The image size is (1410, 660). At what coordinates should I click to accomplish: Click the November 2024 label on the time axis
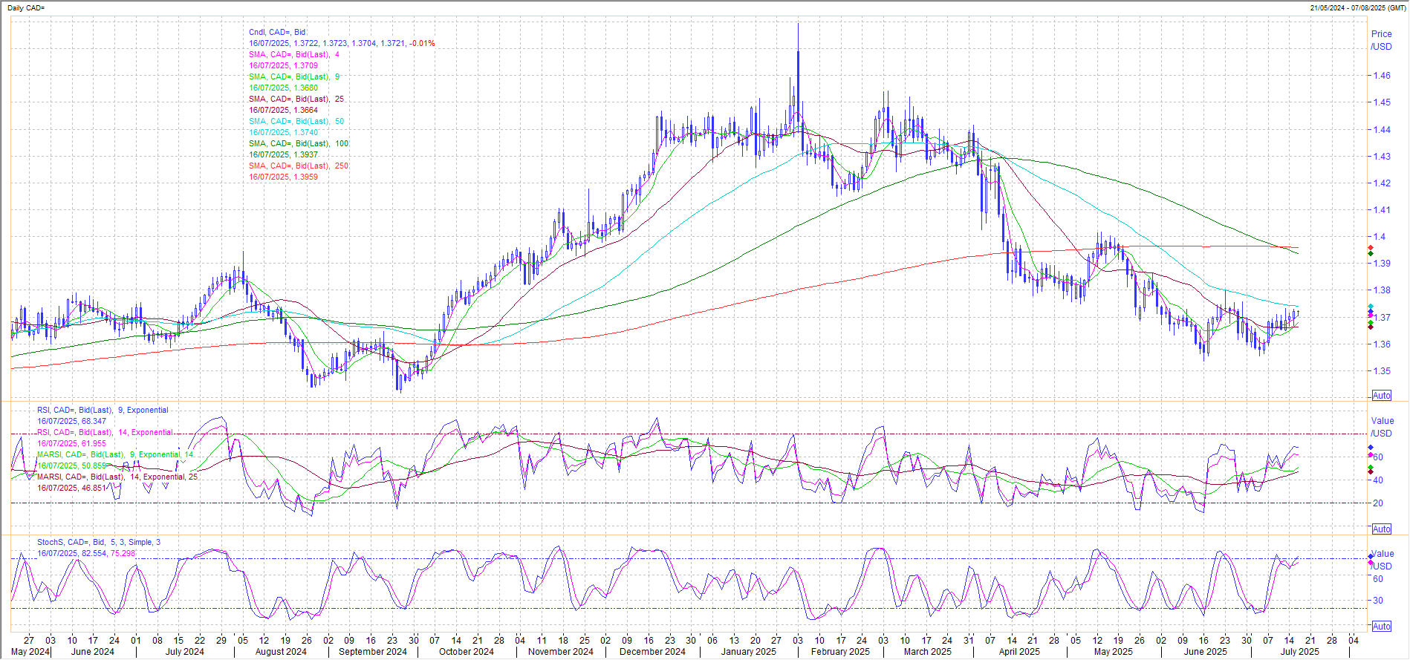pos(561,652)
